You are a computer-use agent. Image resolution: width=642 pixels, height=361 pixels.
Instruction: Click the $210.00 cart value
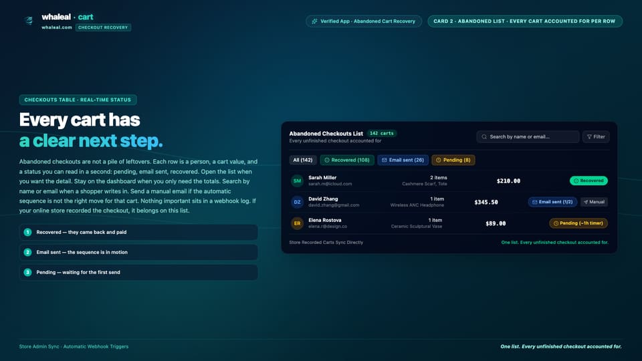coord(508,181)
